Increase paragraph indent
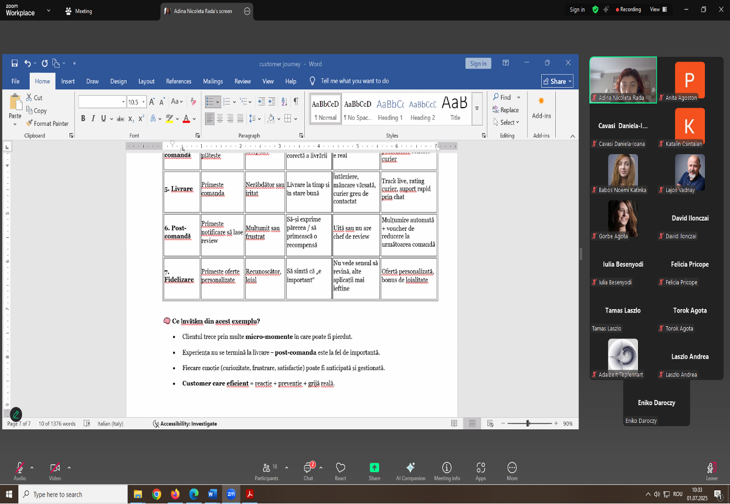 point(272,102)
